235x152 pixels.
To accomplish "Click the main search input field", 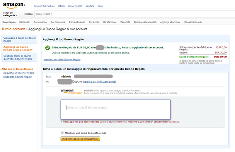I will coord(144,14).
